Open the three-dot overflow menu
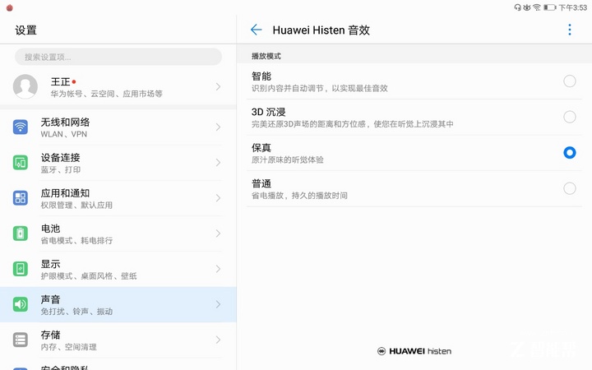This screenshot has width=592, height=370. (x=570, y=30)
